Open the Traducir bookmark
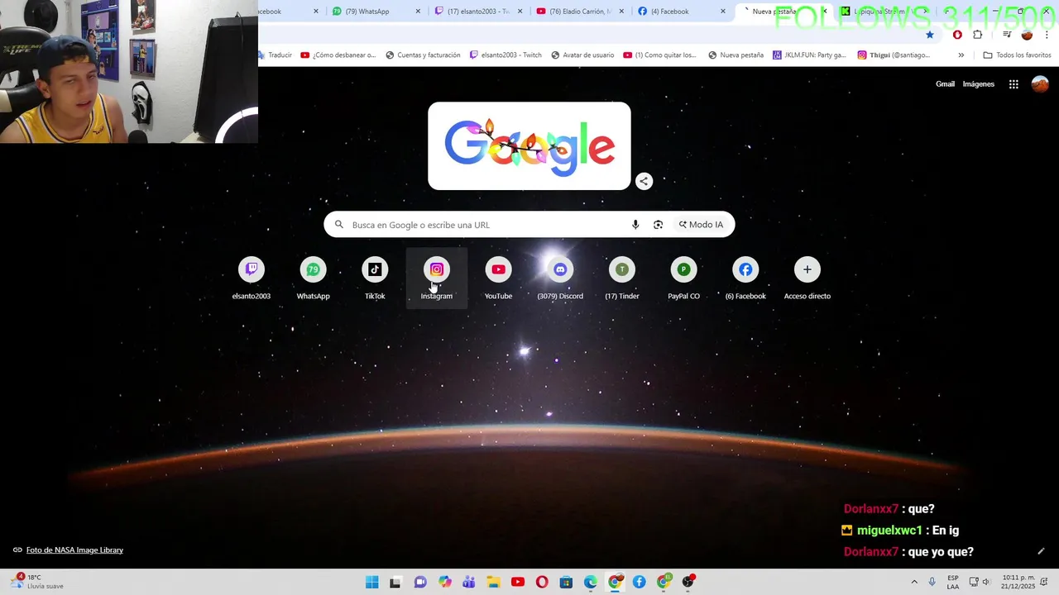The width and height of the screenshot is (1059, 595). coord(276,55)
